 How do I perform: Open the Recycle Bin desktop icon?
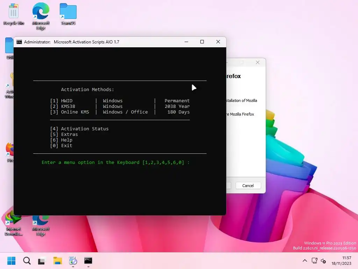point(14,14)
